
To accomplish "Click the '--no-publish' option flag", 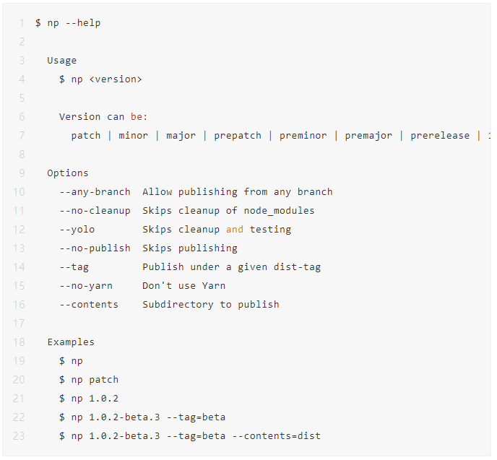I will [95, 248].
